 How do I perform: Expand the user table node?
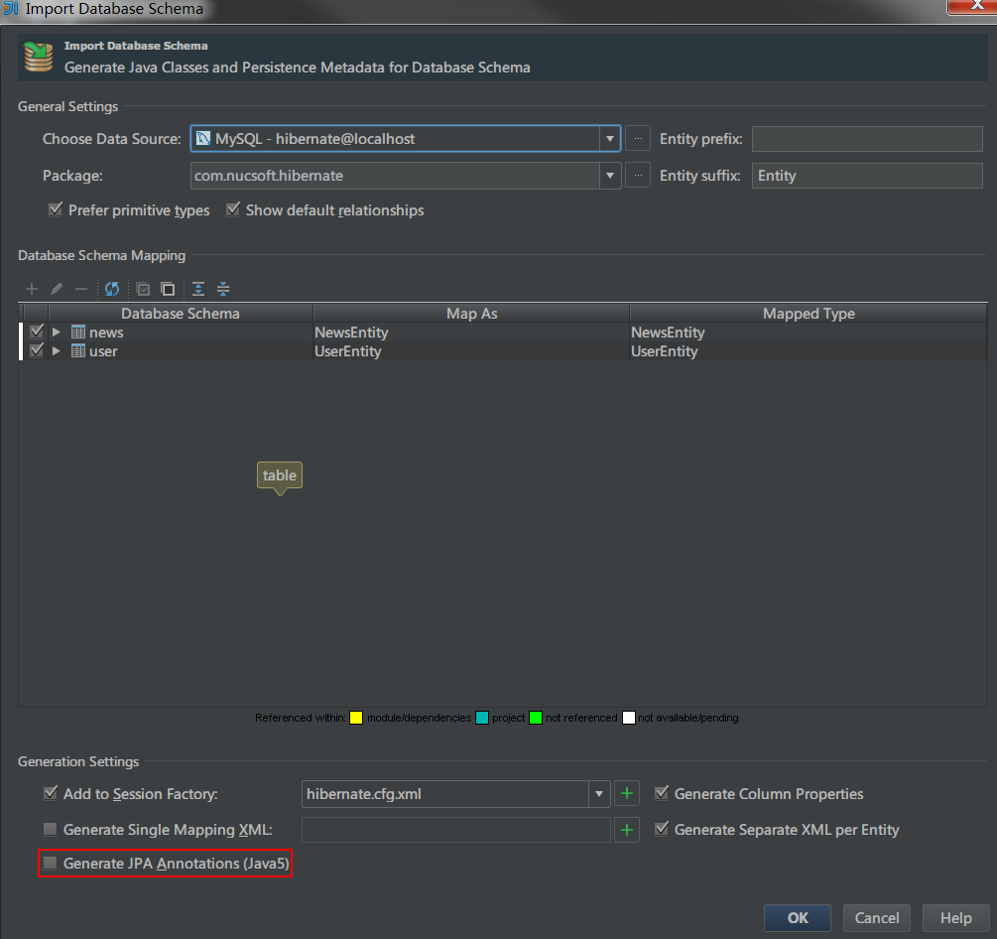click(x=56, y=351)
